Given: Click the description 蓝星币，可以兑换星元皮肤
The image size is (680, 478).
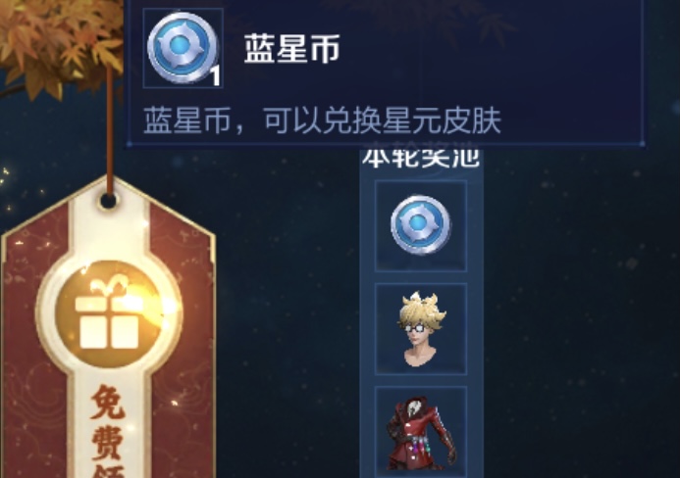Looking at the screenshot, I should pos(322,120).
